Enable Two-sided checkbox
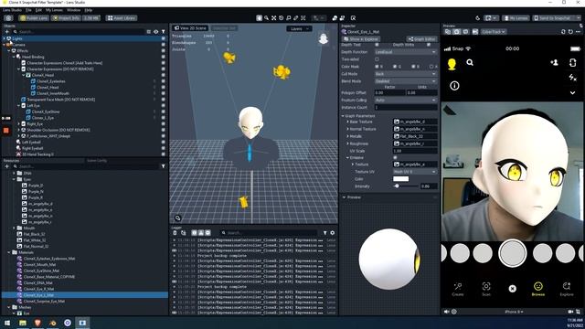The image size is (585, 329). [x=377, y=59]
